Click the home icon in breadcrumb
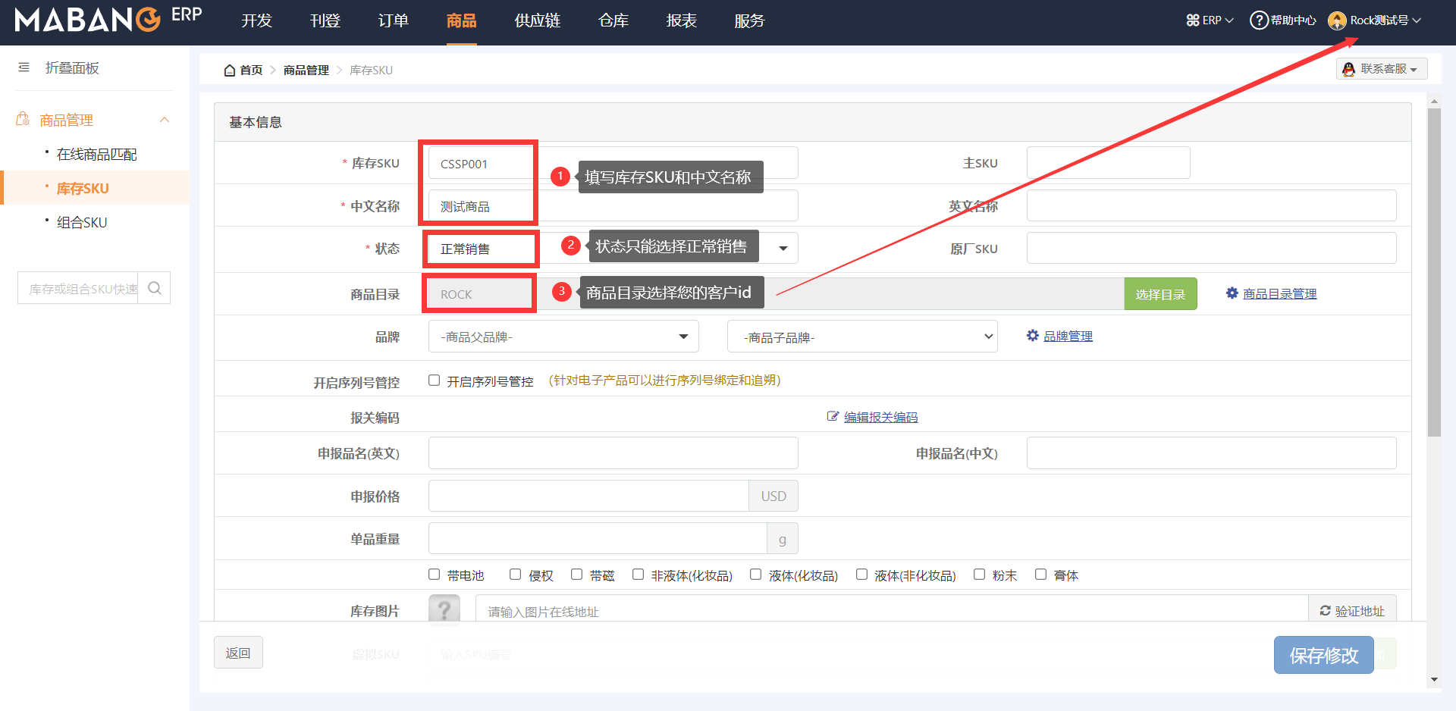Image resolution: width=1456 pixels, height=711 pixels. [x=230, y=70]
